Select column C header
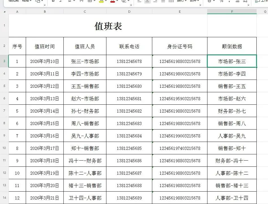The height and width of the screenshot is (204, 268). (x=85, y=12)
